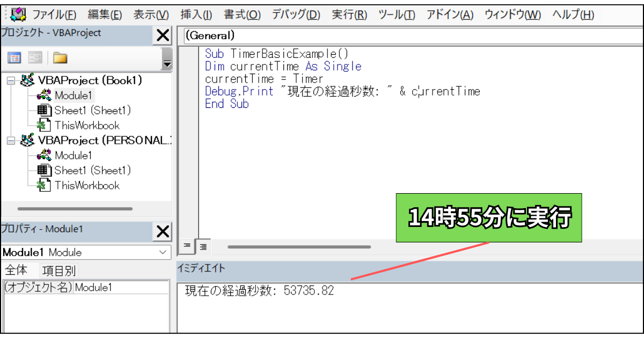Click the Module1 property value field
The image size is (644, 338).
tap(121, 287)
